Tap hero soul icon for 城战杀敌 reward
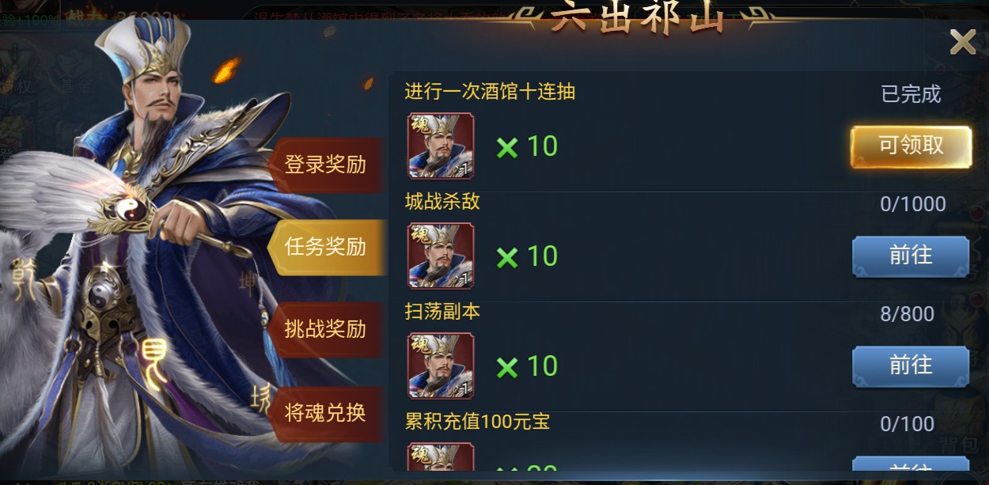The width and height of the screenshot is (989, 485). tap(441, 256)
